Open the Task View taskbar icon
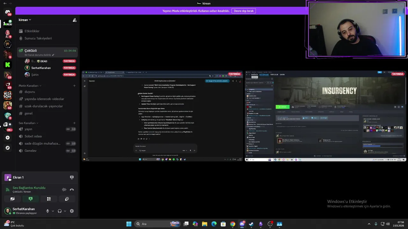The width and height of the screenshot is (408, 229). [186, 224]
